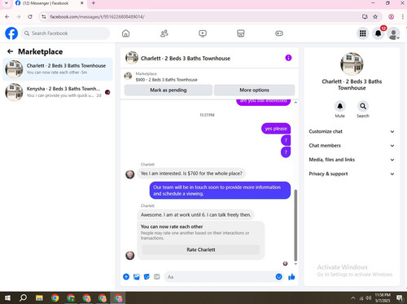Open the Kenysha townhouse conversation
Image resolution: width=407 pixels, height=304 pixels.
tap(58, 92)
